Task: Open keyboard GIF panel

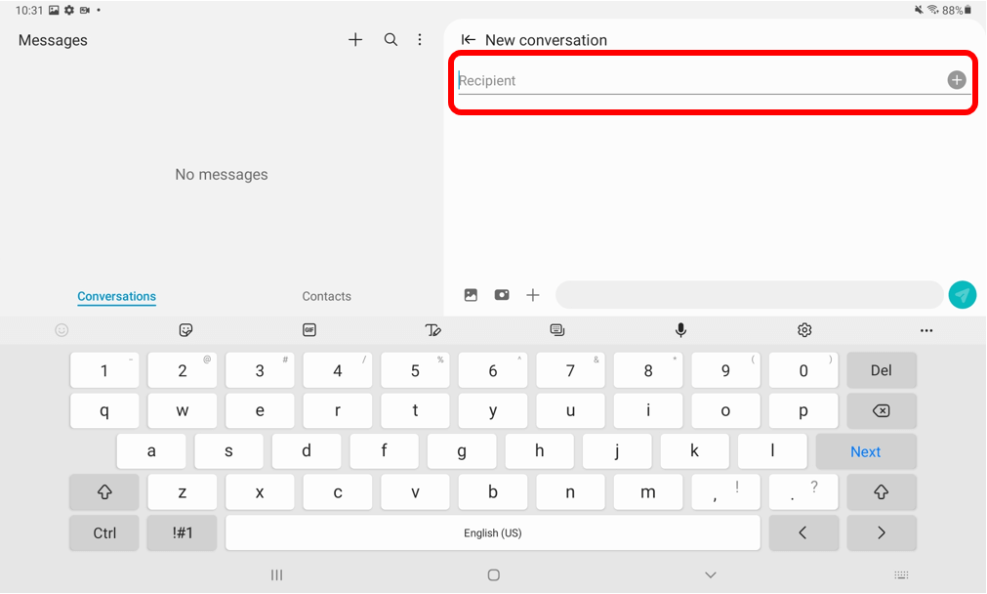Action: (309, 330)
